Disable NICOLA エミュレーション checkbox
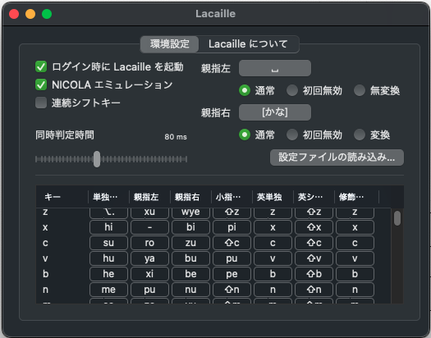Viewport: 431px width, 338px height. click(x=41, y=84)
